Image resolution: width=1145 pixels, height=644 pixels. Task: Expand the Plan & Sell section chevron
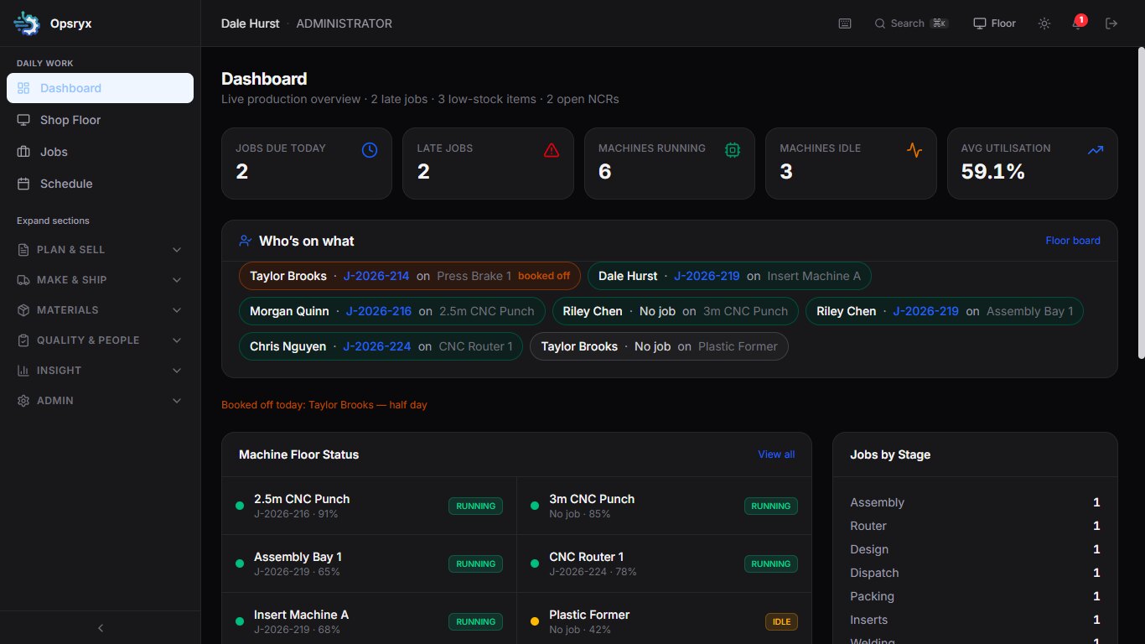point(177,250)
